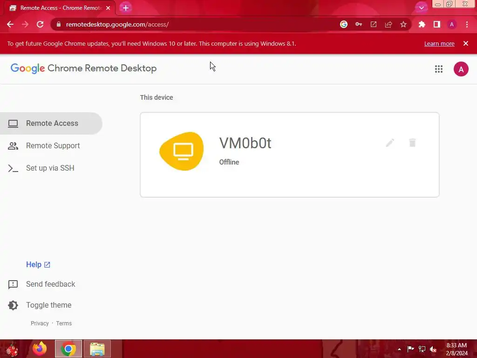The image size is (477, 358).
Task: Open the Start button on taskbar
Action: (13, 349)
